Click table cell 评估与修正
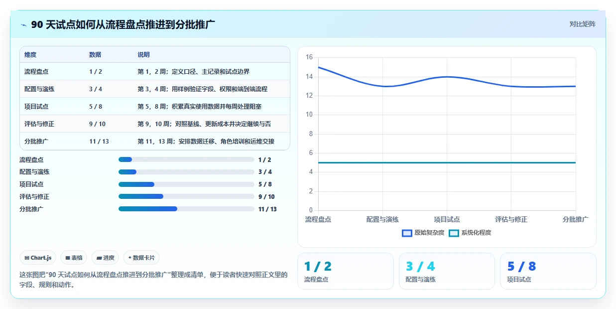616x309 pixels. pos(39,124)
